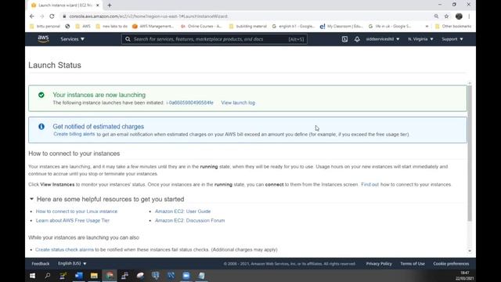Open Zoom app from taskbar
Image resolution: width=501 pixels, height=282 pixels.
click(x=186, y=276)
